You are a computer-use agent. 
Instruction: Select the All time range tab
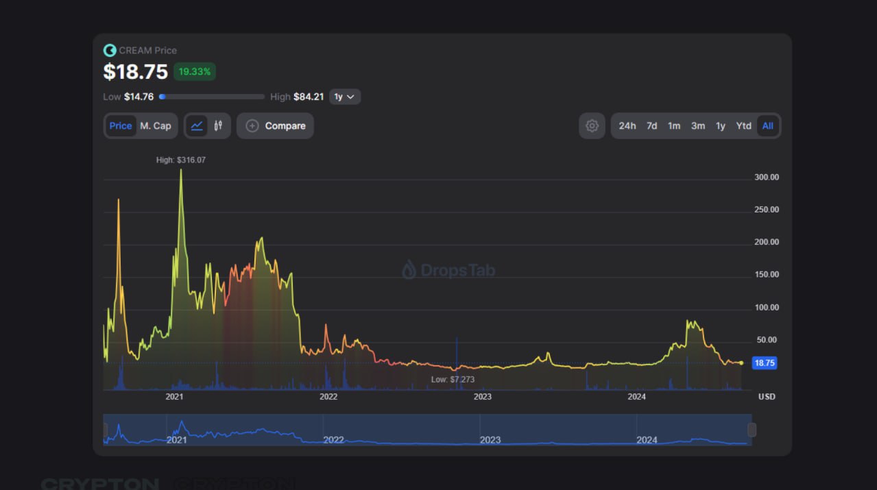[767, 126]
